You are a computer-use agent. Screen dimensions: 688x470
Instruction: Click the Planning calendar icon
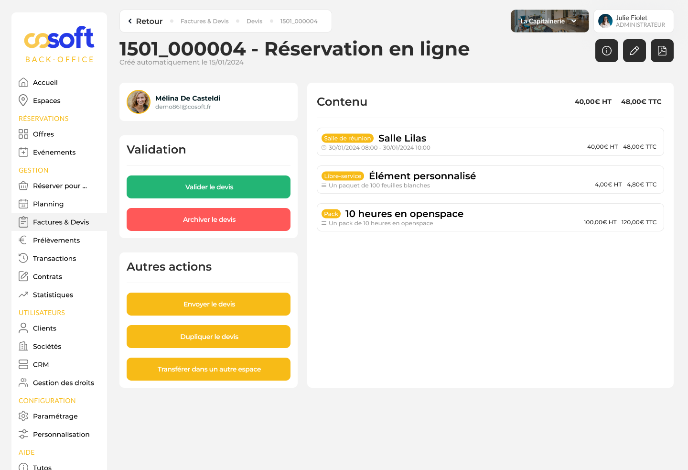(23, 204)
